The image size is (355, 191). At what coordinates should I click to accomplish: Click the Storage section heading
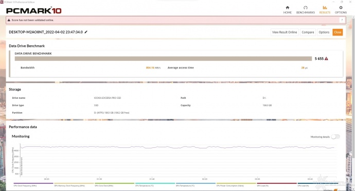coord(15,89)
